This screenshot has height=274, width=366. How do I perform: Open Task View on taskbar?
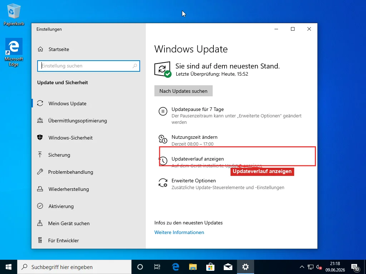(x=157, y=267)
